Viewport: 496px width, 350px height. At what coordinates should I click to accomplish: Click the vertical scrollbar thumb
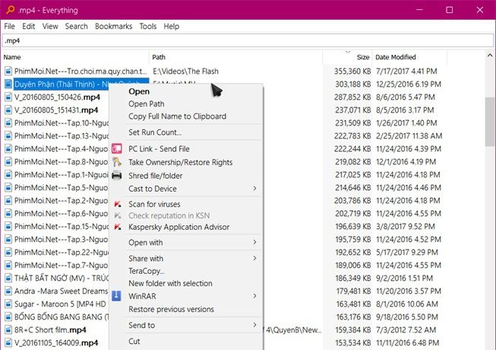coord(490,120)
